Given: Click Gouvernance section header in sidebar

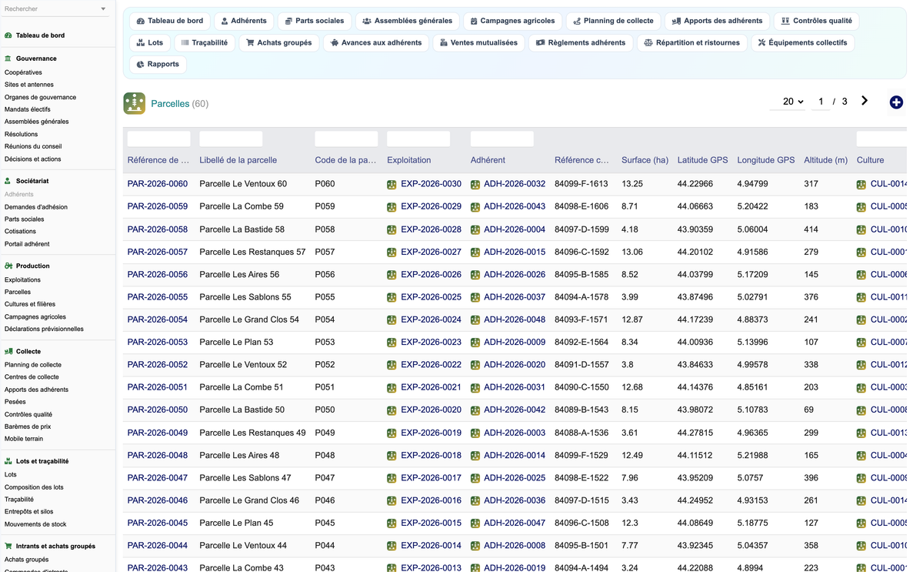Looking at the screenshot, I should click(36, 59).
